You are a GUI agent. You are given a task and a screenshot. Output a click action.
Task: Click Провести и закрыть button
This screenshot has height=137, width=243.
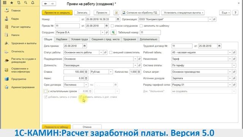click(x=57, y=13)
